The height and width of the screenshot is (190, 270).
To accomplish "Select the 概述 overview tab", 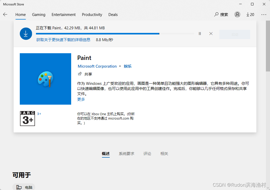I will [x=106, y=154].
